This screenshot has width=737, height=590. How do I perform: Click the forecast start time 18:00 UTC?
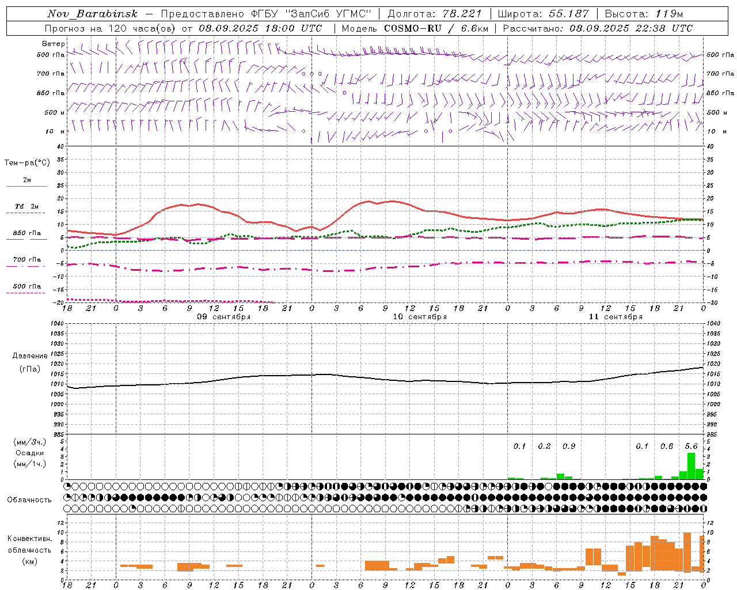point(294,28)
